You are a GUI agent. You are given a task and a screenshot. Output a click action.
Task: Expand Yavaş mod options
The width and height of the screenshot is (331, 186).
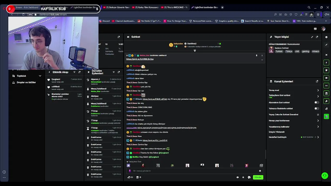tap(318, 90)
